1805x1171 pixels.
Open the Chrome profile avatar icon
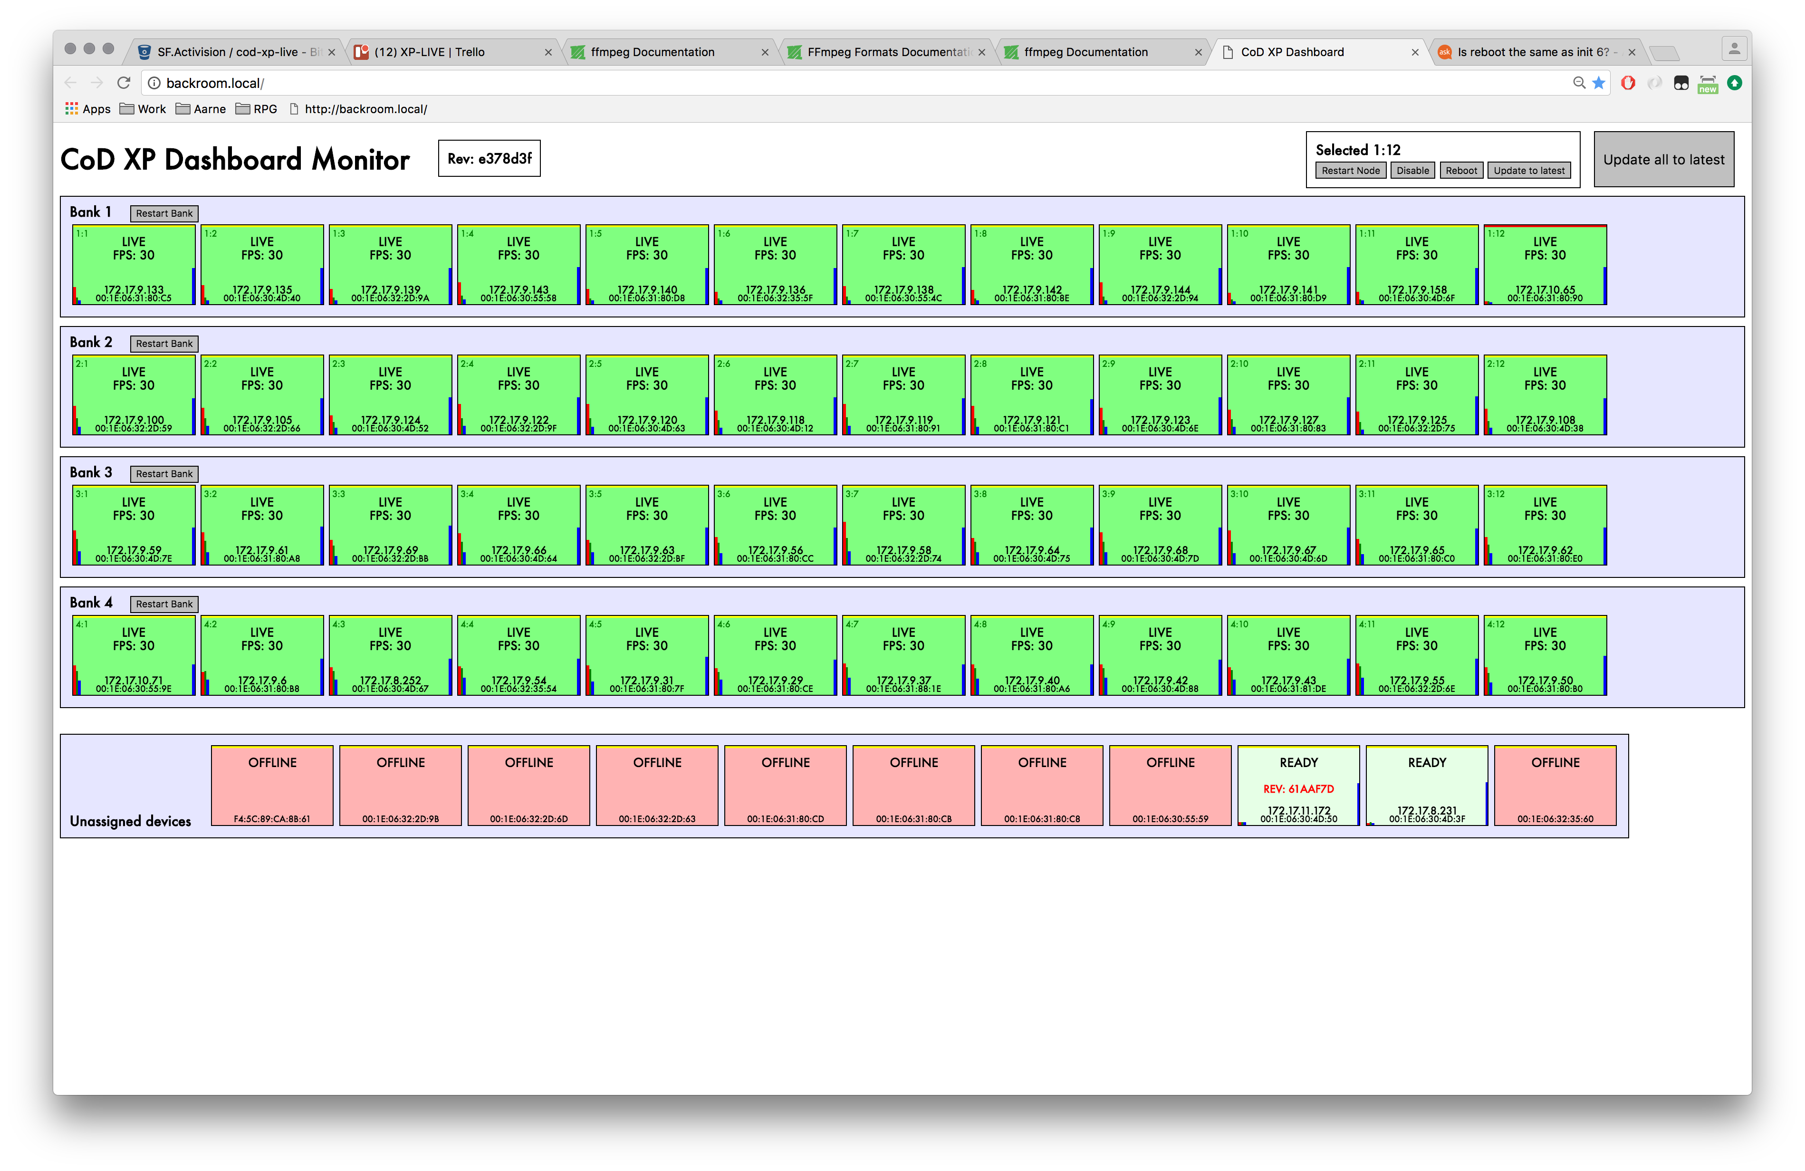[x=1734, y=49]
